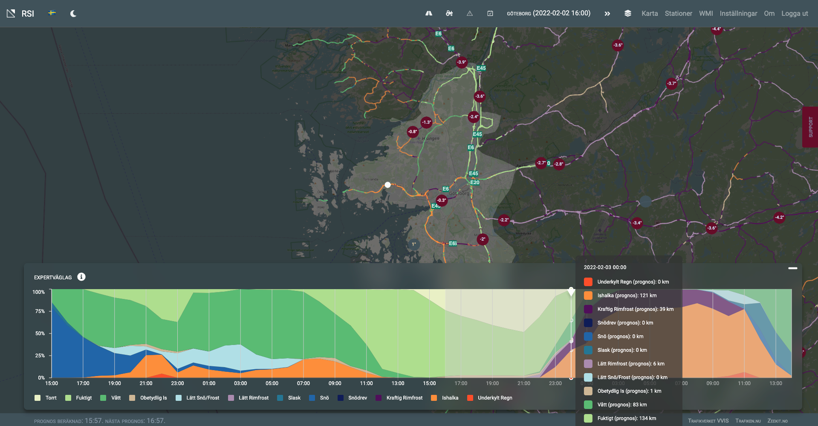
Task: Click the -0.3° station marker near Göteborg
Action: (442, 200)
